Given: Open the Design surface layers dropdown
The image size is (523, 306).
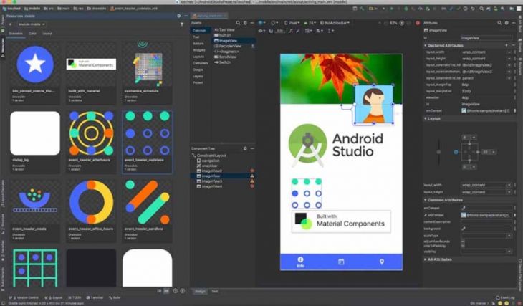Looking at the screenshot, I should click(x=261, y=23).
